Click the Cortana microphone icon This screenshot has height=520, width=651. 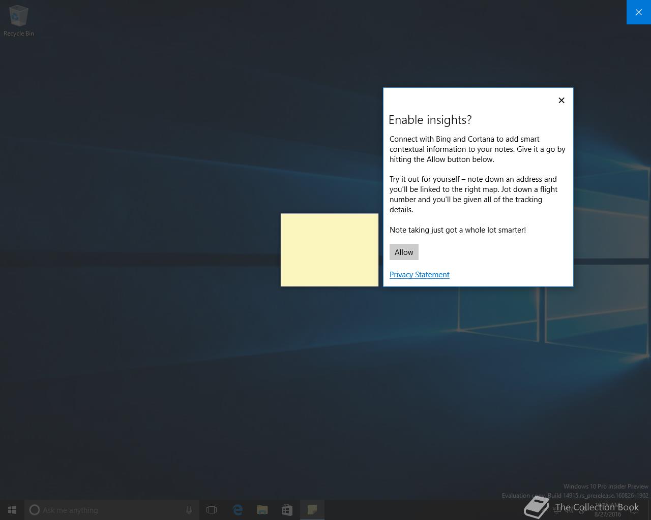[189, 510]
